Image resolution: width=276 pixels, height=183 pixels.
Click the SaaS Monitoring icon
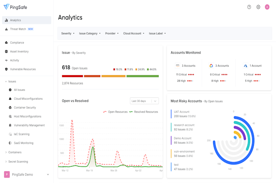(10, 143)
